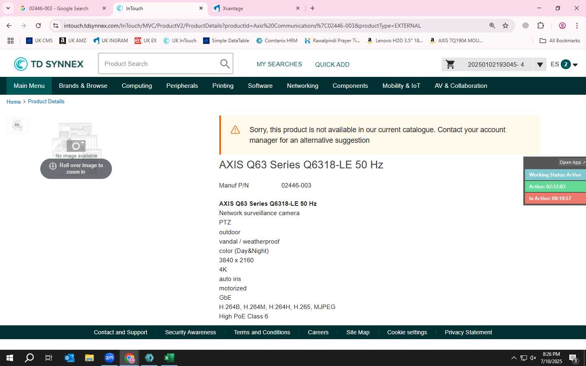Open the Components menu
Viewport: 586px width, 366px height.
(x=350, y=86)
